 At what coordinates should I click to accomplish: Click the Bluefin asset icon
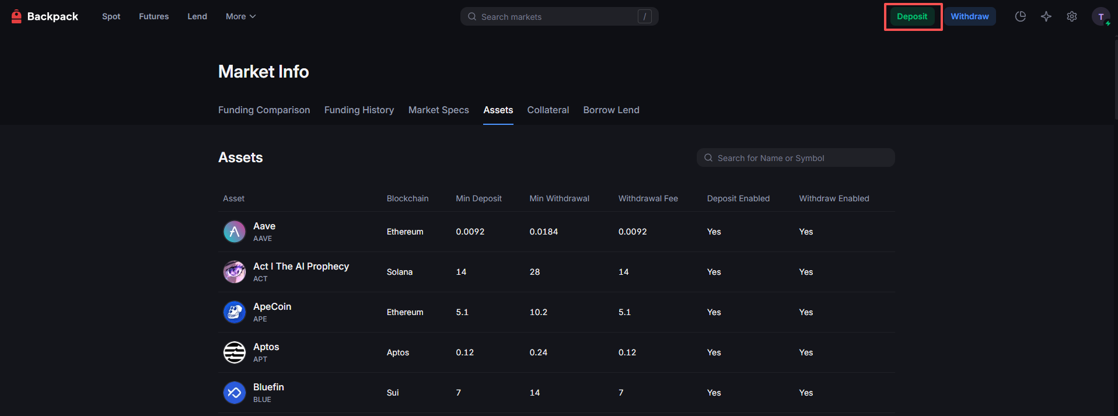235,393
